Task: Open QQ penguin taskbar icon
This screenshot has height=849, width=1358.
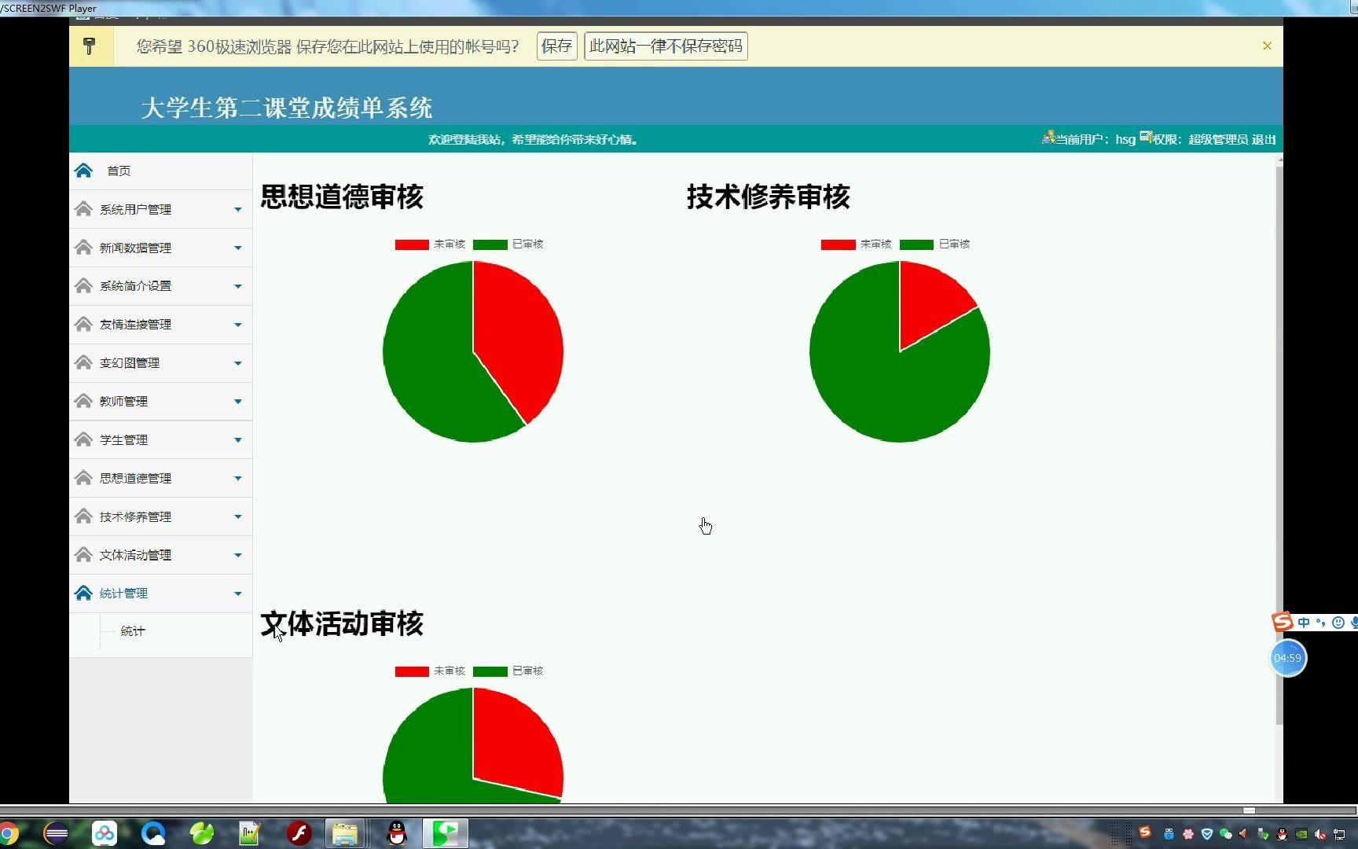Action: pos(397,833)
